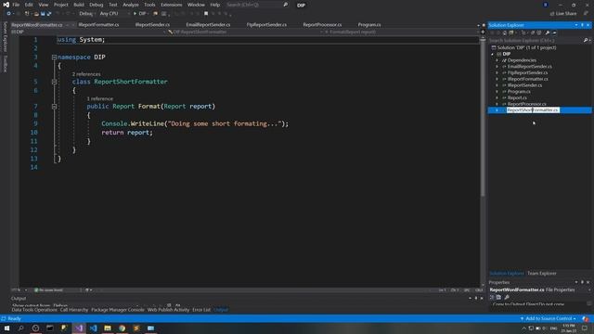
Task: Select ReportProcessor.cs in Solution Explorer
Action: tap(527, 104)
